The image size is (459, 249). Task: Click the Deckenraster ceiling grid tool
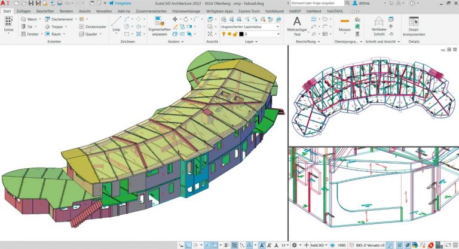pos(94,27)
